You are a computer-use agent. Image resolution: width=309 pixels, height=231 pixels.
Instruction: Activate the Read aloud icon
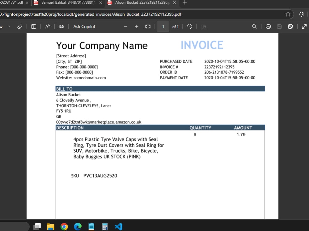[x=48, y=27]
